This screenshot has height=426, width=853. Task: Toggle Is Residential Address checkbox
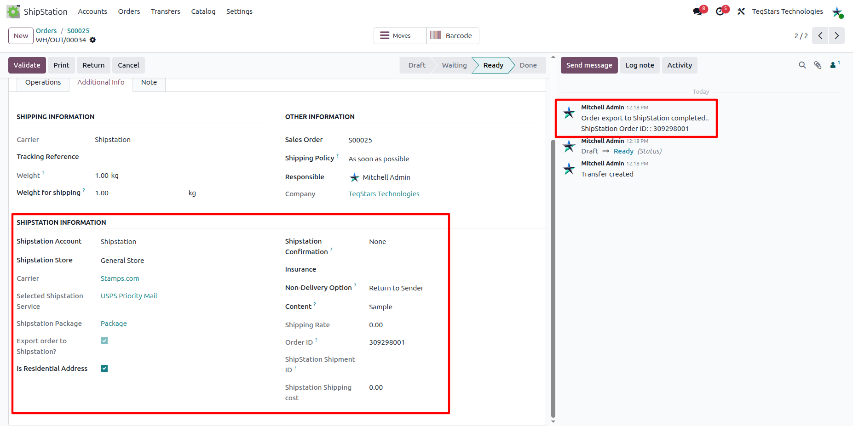104,369
